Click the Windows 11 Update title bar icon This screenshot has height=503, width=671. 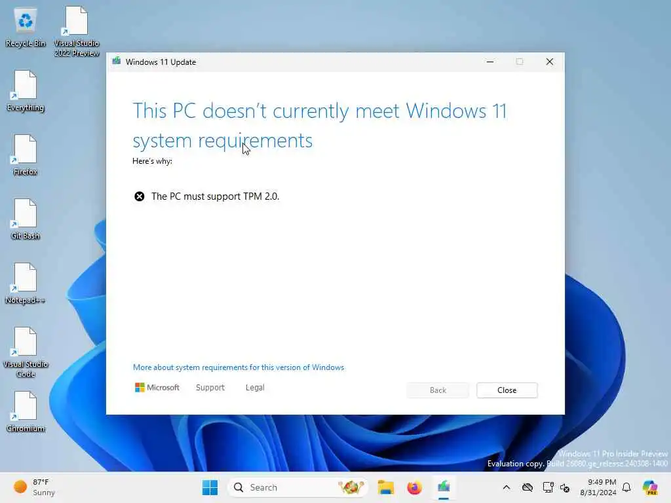(117, 62)
